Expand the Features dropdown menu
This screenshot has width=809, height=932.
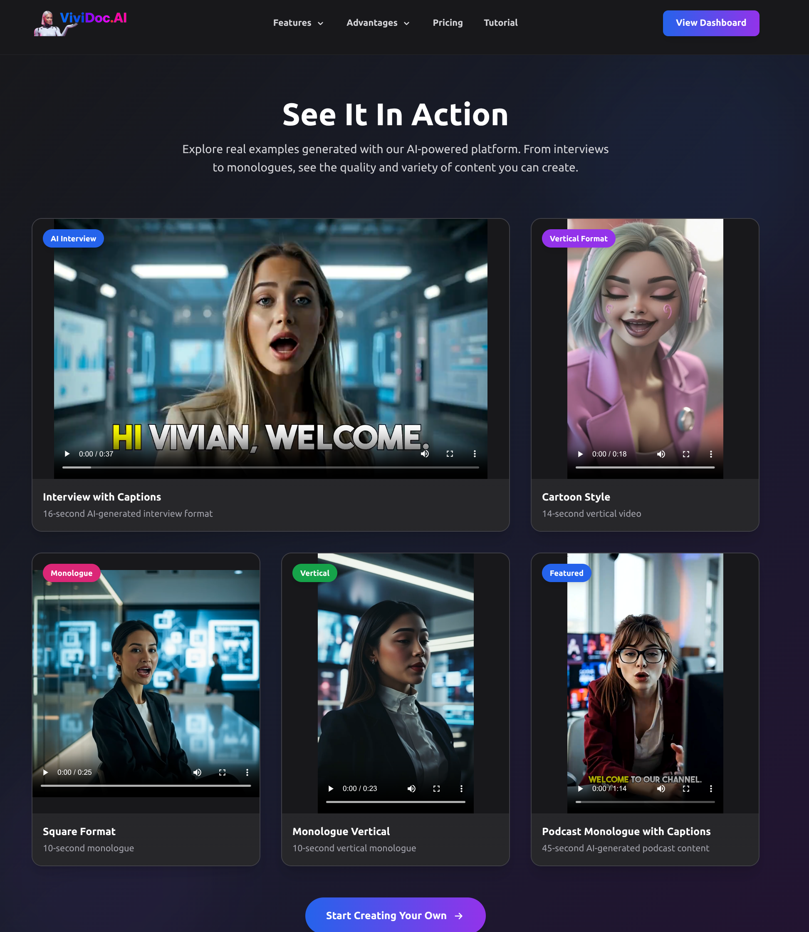point(298,22)
